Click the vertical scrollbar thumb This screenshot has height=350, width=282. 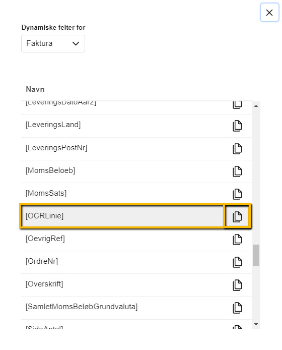(x=256, y=255)
